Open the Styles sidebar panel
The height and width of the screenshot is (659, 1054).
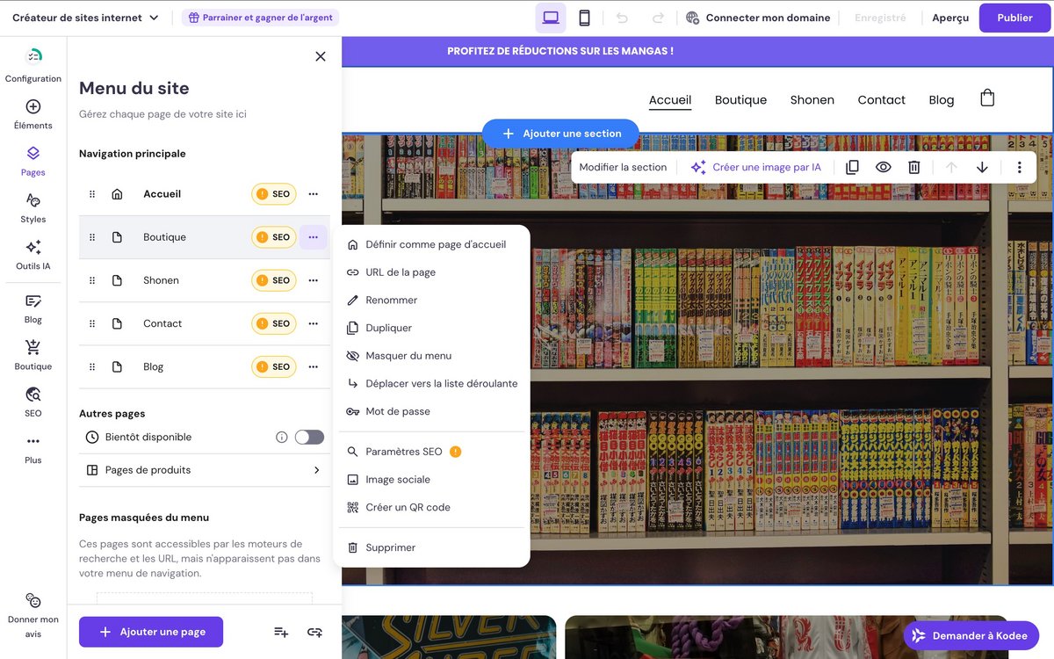(33, 207)
